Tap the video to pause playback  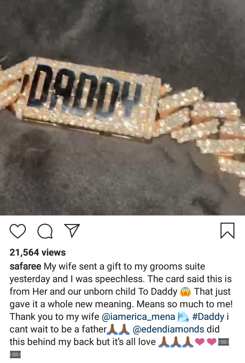click(x=122, y=108)
